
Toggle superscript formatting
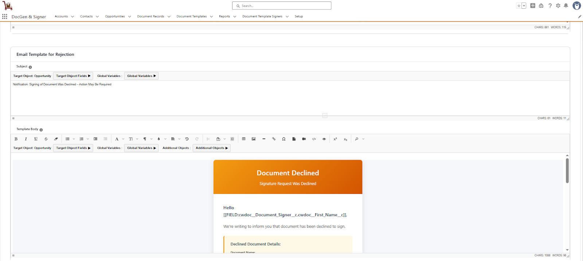click(x=335, y=139)
